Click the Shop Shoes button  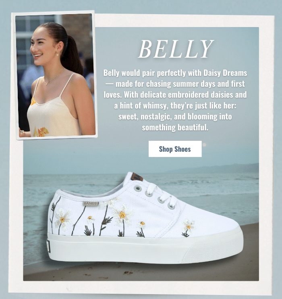(175, 149)
